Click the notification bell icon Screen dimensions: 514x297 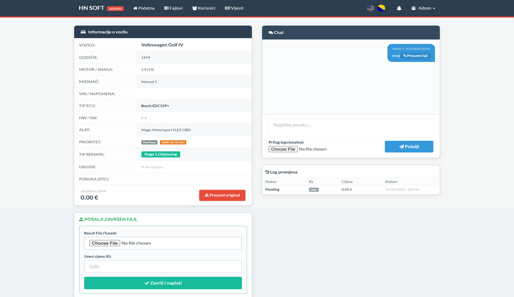(x=399, y=8)
